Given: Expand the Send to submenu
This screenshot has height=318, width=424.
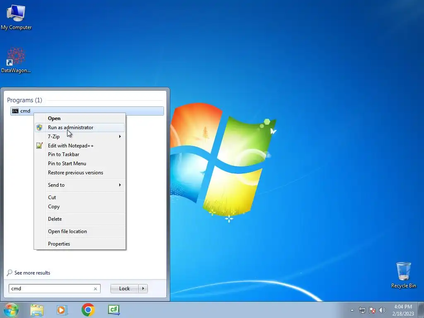Looking at the screenshot, I should (80, 185).
